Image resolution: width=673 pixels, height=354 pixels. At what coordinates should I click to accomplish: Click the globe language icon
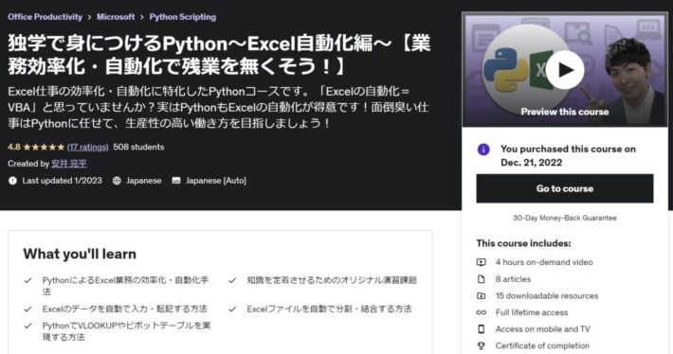click(x=117, y=181)
